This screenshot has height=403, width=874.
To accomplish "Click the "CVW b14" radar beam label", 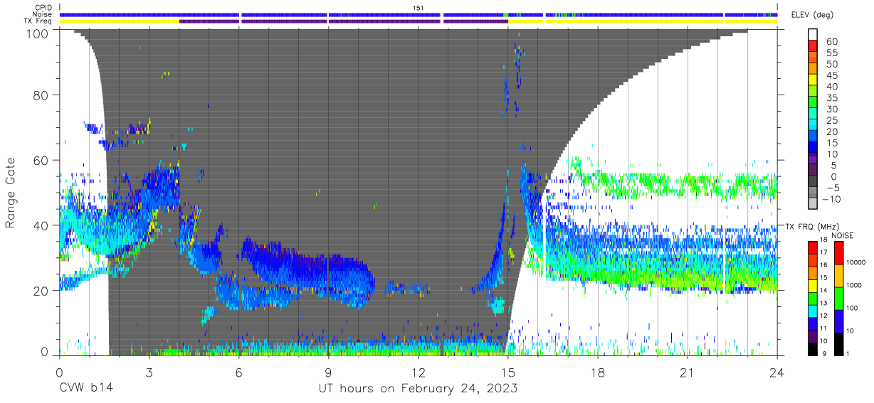I will (86, 388).
